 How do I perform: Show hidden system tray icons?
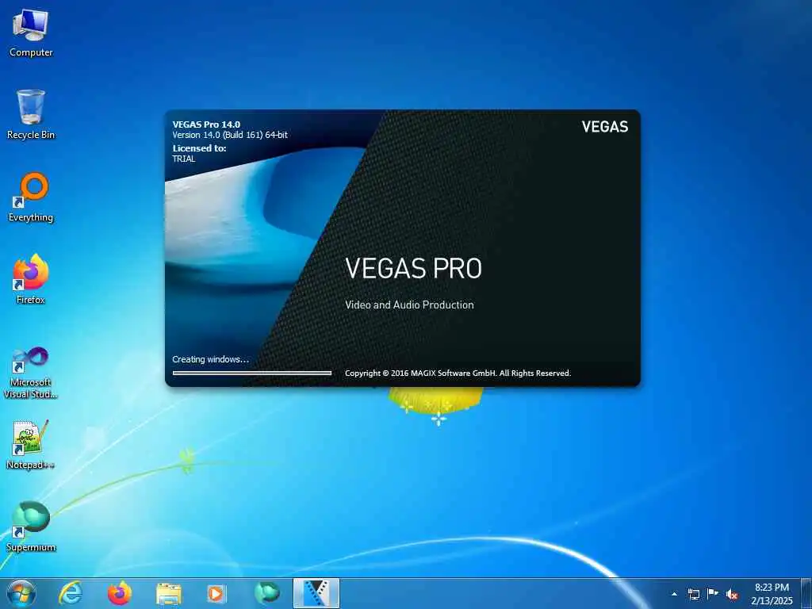(x=674, y=594)
